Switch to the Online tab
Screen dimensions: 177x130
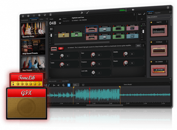41,19
